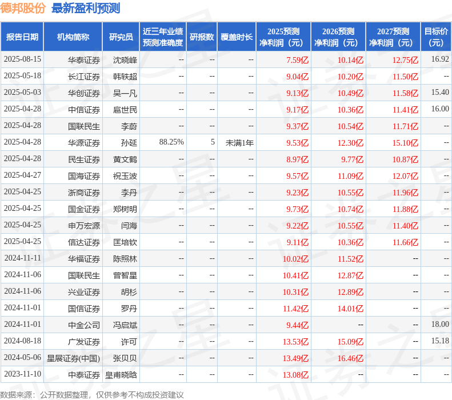This screenshot has height=400, width=452.
Task: Click analyst name 沈晓峰
Action: tap(125, 60)
